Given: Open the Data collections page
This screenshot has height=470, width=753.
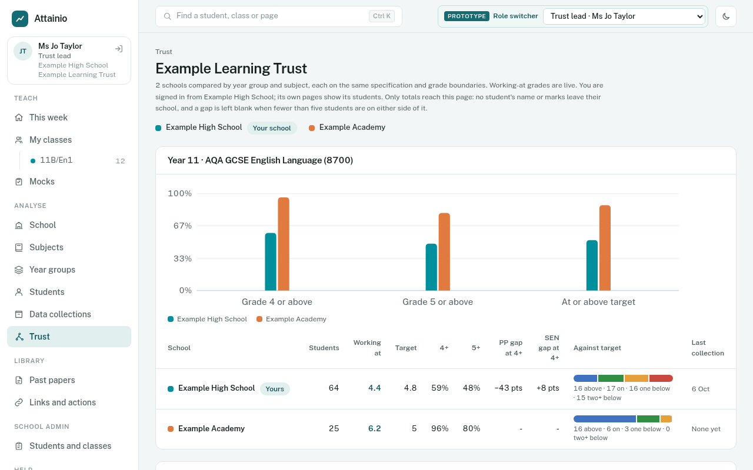Looking at the screenshot, I should (x=69, y=314).
